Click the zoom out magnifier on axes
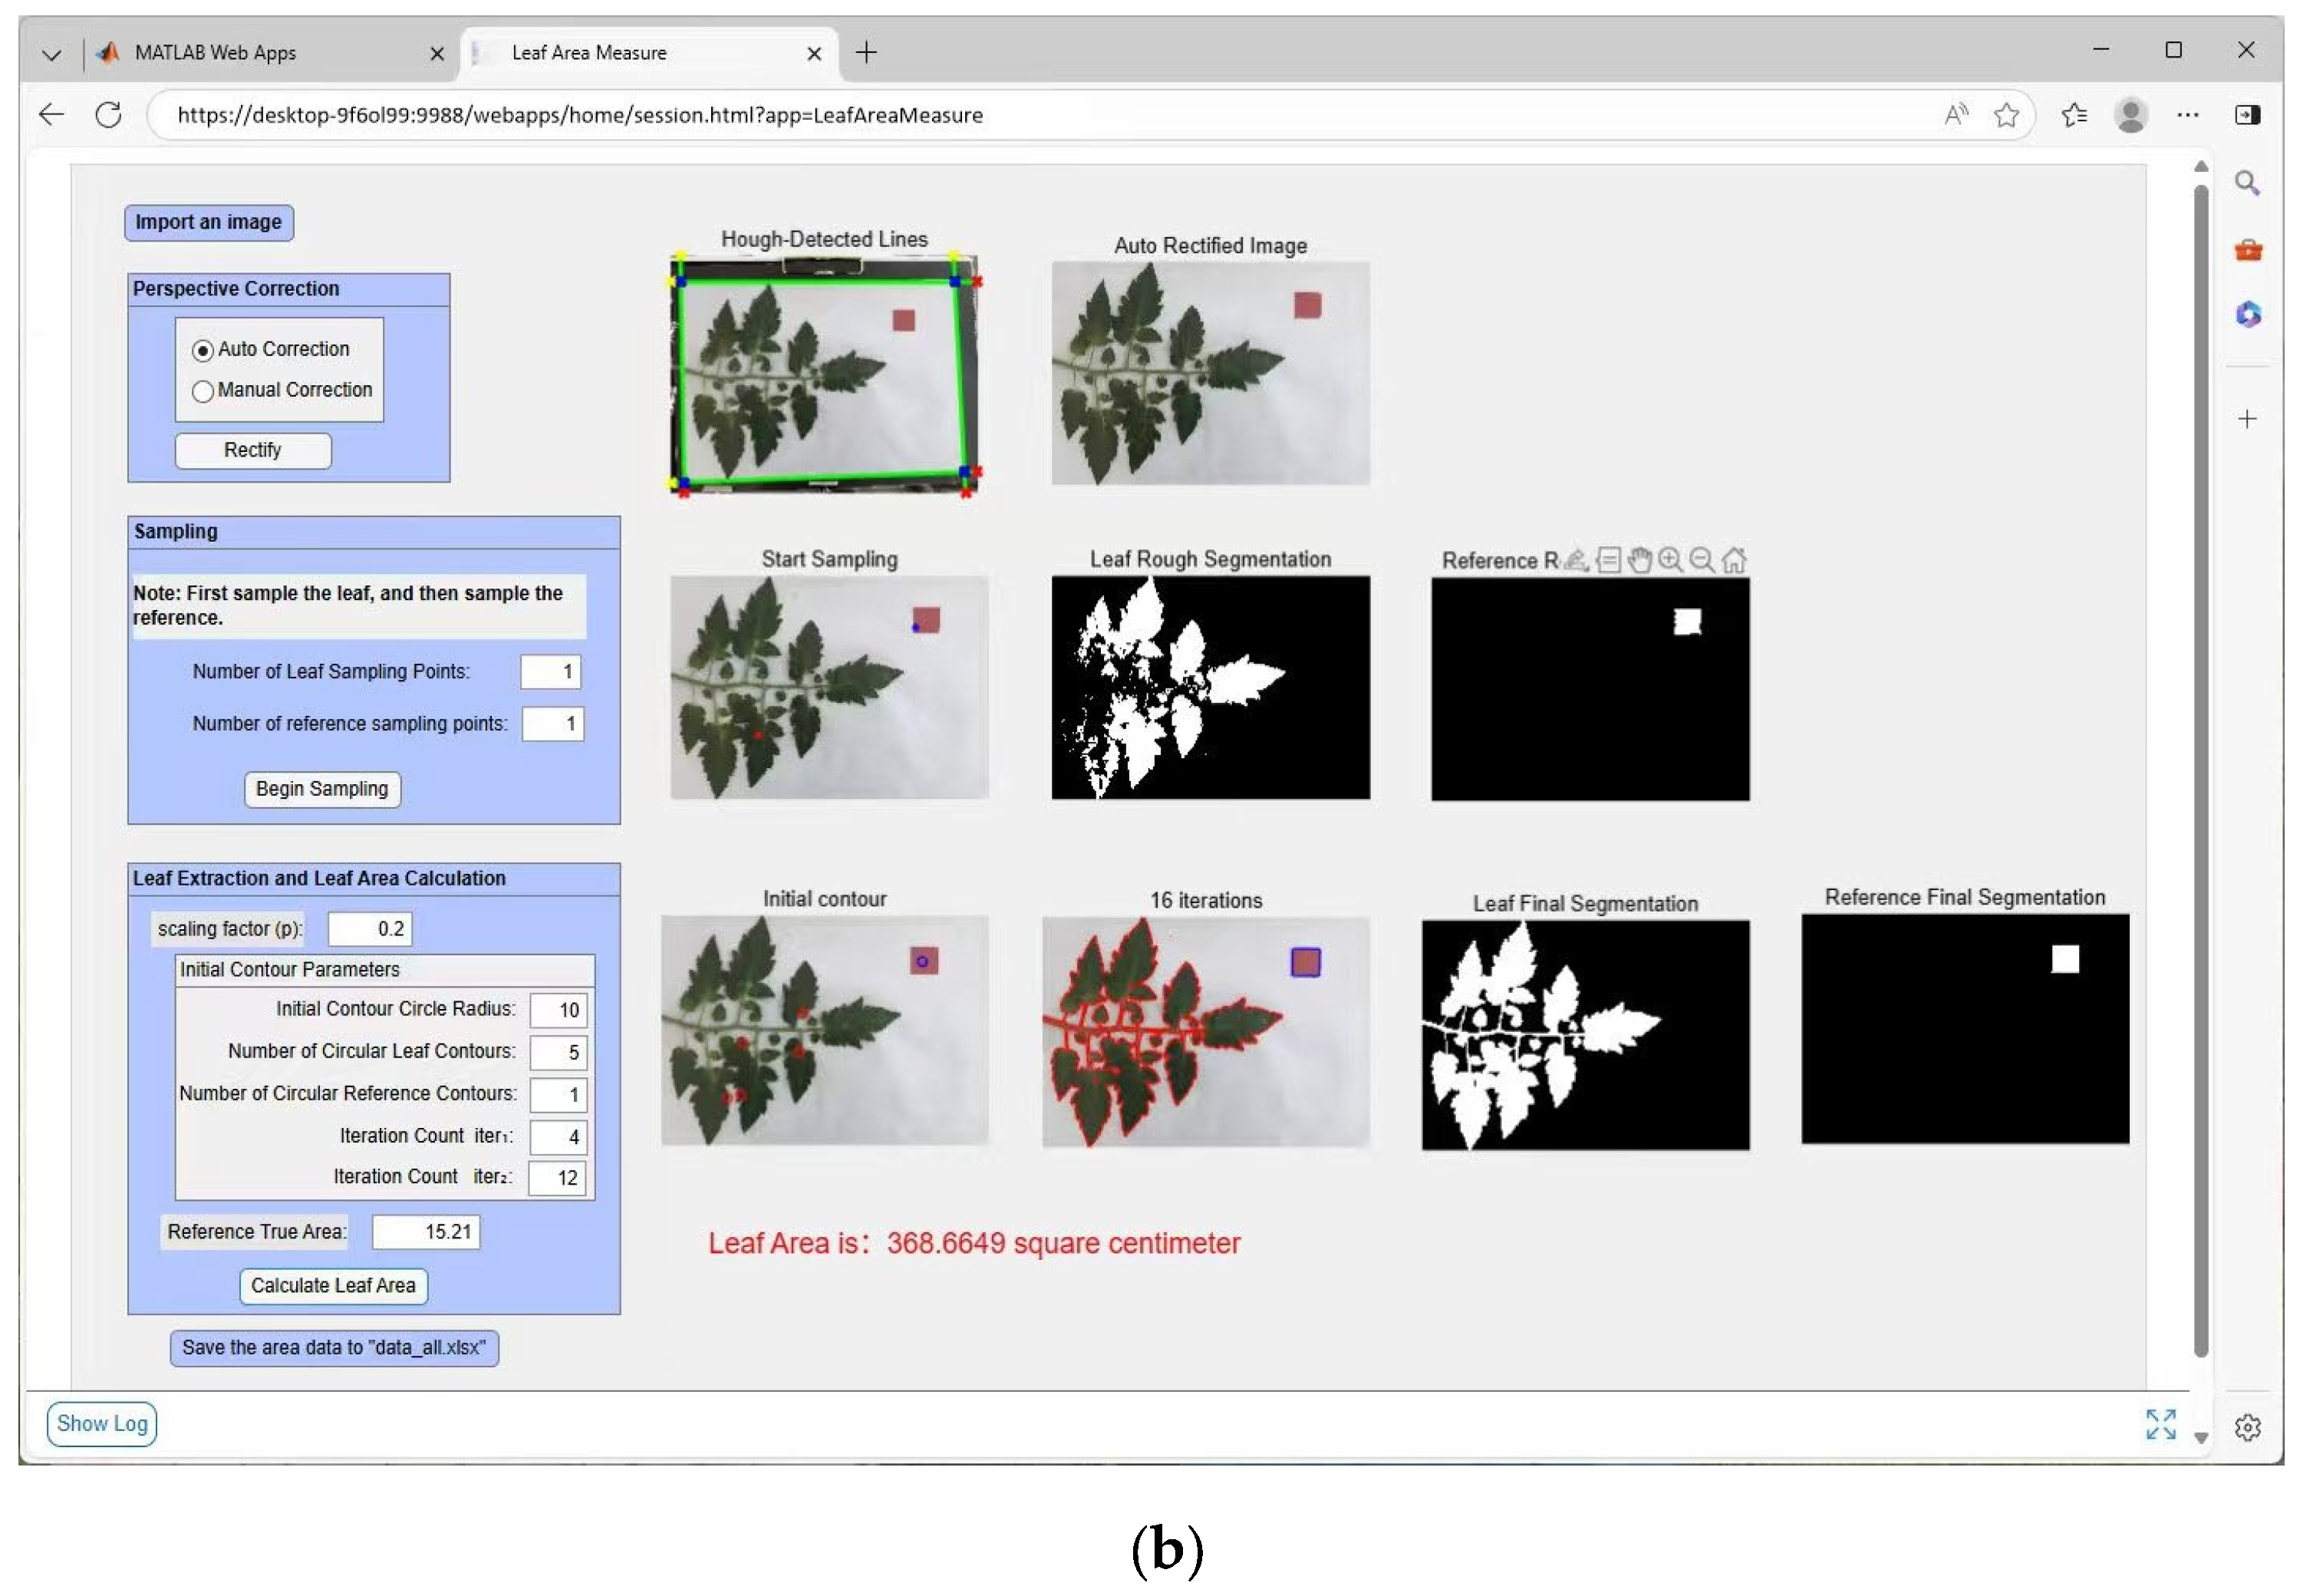 (x=1702, y=561)
